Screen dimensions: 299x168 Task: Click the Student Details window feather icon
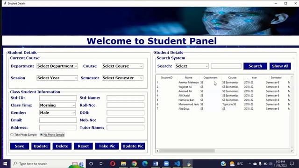pos(5,3)
